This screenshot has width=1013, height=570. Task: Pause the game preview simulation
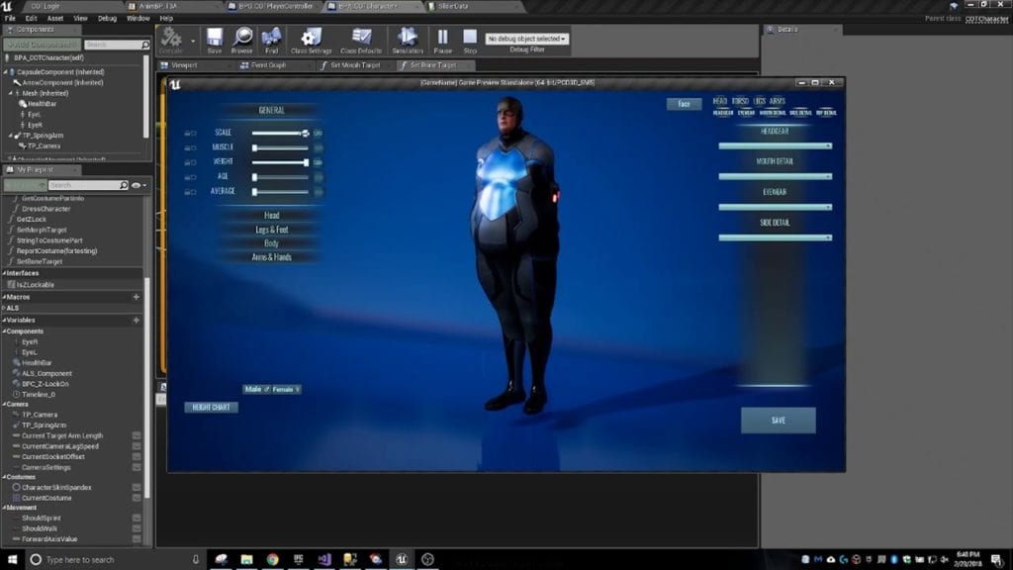click(442, 40)
